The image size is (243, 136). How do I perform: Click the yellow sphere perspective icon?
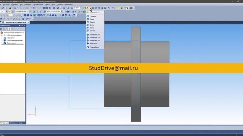(x=119, y=8)
